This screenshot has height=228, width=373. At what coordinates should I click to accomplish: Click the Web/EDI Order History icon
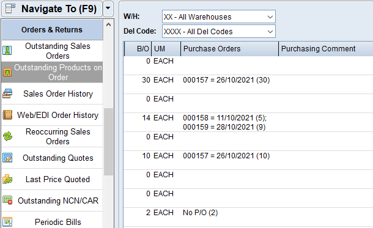tap(7, 115)
